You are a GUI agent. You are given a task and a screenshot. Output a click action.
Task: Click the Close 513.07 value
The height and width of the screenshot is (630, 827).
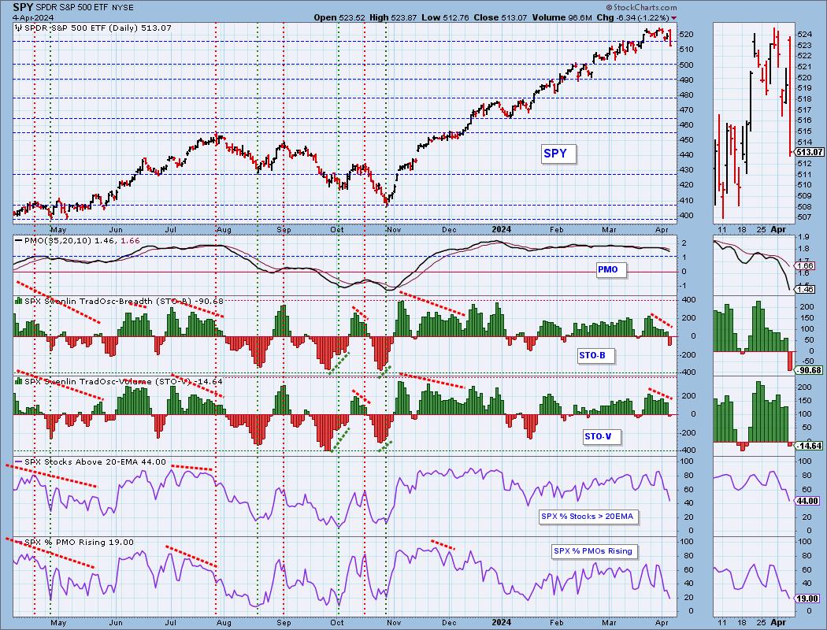(500, 17)
